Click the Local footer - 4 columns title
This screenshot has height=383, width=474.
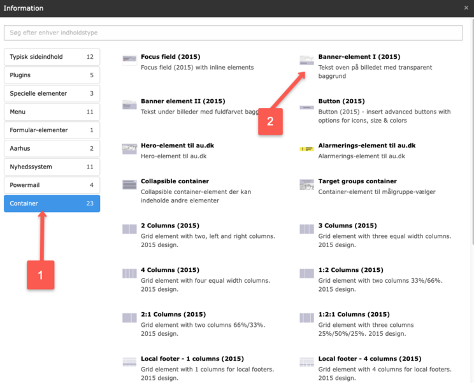click(370, 359)
